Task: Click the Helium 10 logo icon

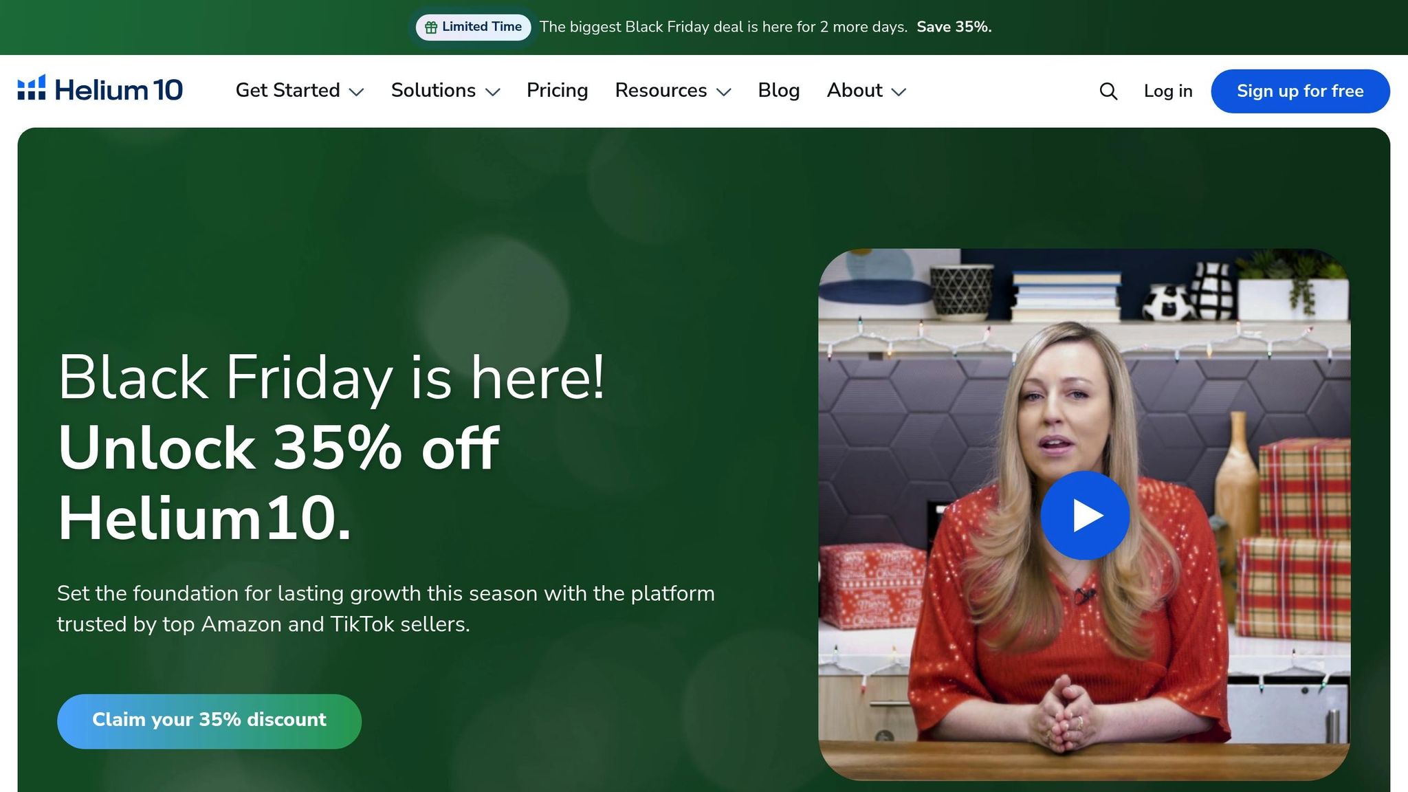Action: point(32,88)
